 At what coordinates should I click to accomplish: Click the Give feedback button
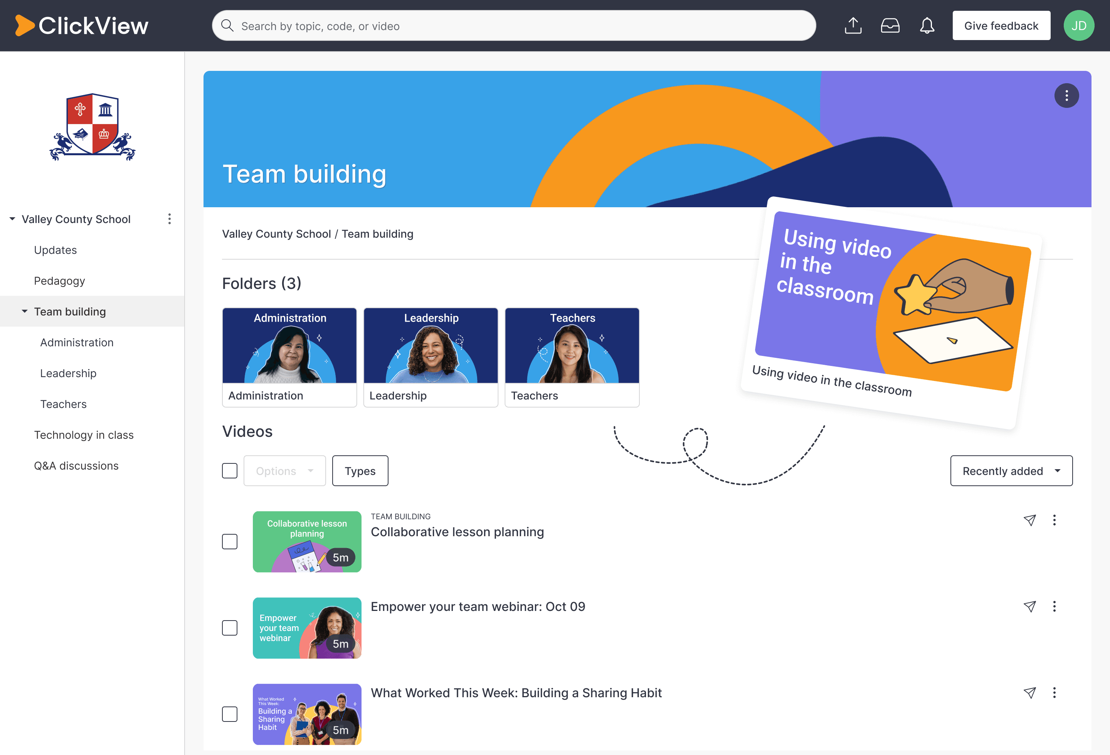pyautogui.click(x=1002, y=26)
